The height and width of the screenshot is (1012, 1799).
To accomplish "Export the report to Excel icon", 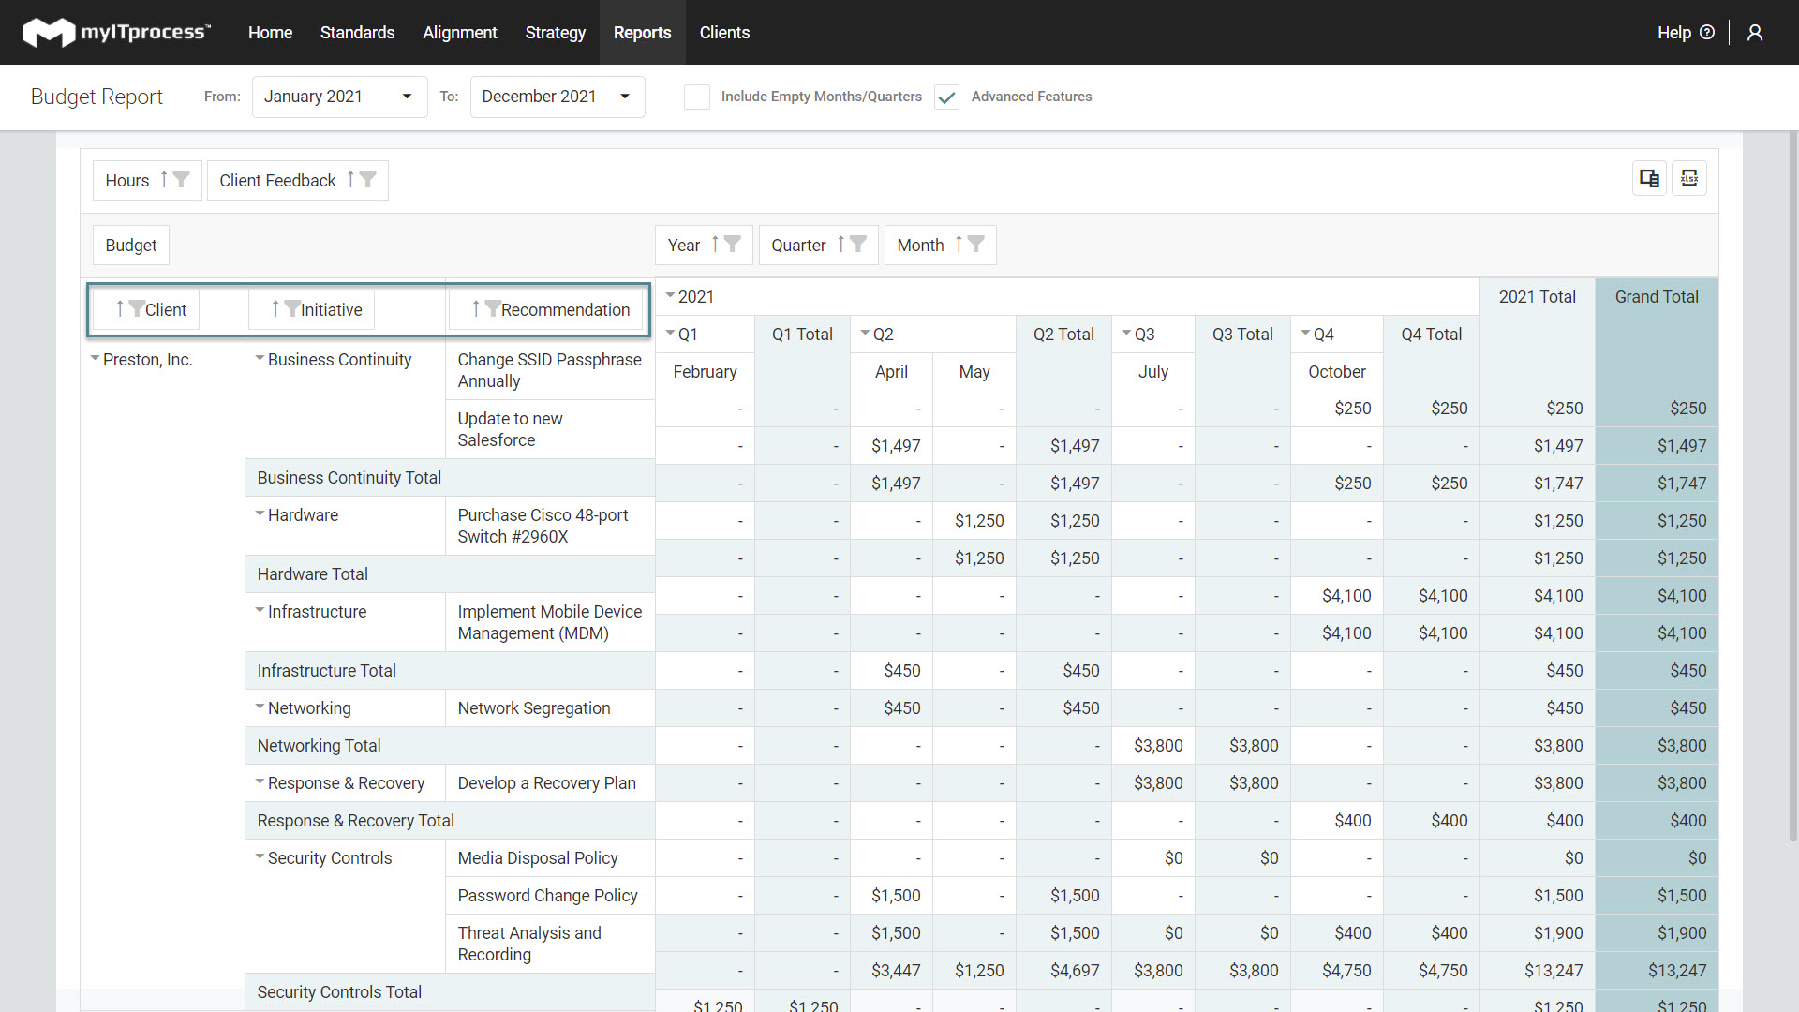I will (1689, 178).
